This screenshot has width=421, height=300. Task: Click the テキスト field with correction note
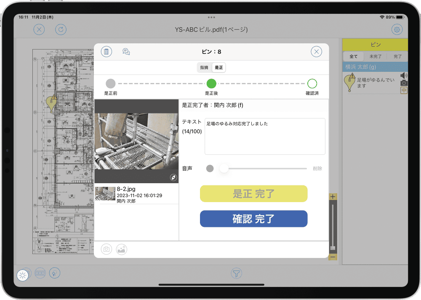pos(265,136)
